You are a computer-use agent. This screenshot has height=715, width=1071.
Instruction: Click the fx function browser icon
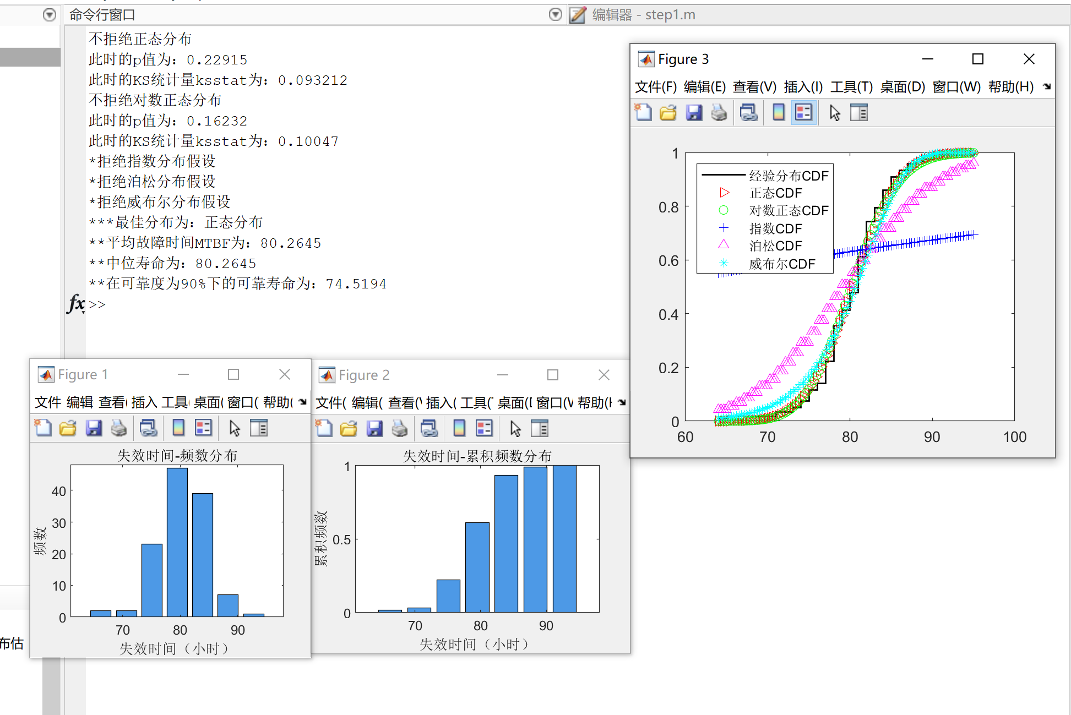[x=76, y=303]
